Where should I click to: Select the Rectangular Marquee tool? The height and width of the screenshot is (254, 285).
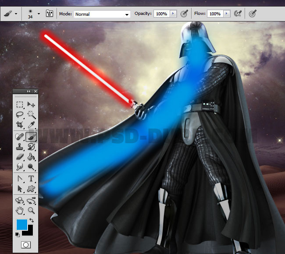tap(20, 105)
